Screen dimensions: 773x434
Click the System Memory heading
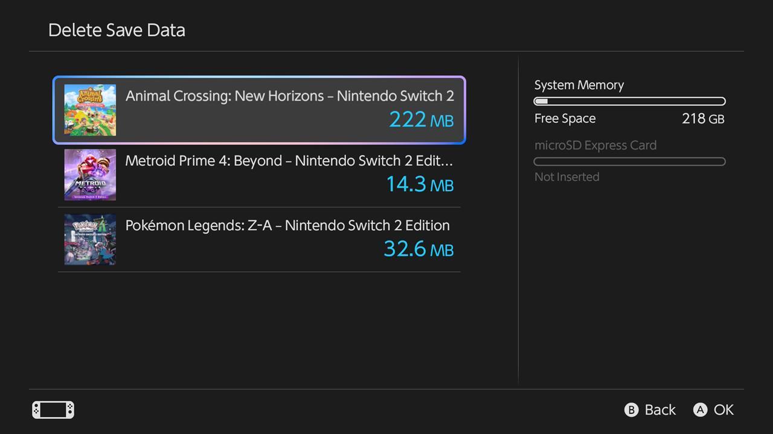click(579, 85)
